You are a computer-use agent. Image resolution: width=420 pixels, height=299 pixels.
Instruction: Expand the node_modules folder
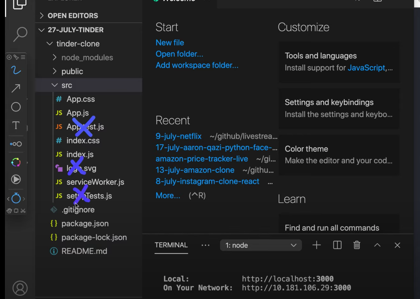[x=89, y=57]
